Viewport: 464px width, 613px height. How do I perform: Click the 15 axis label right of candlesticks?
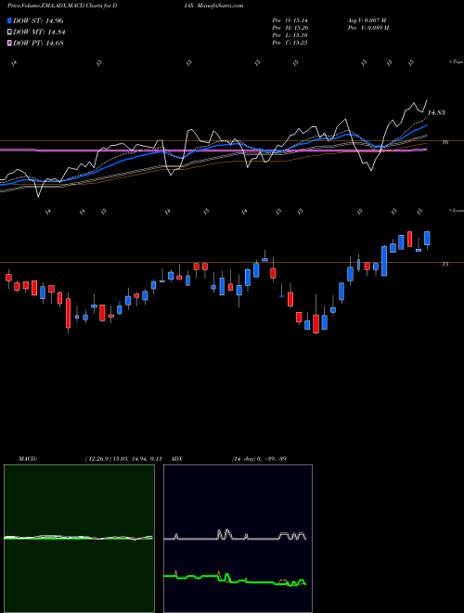pos(445,265)
